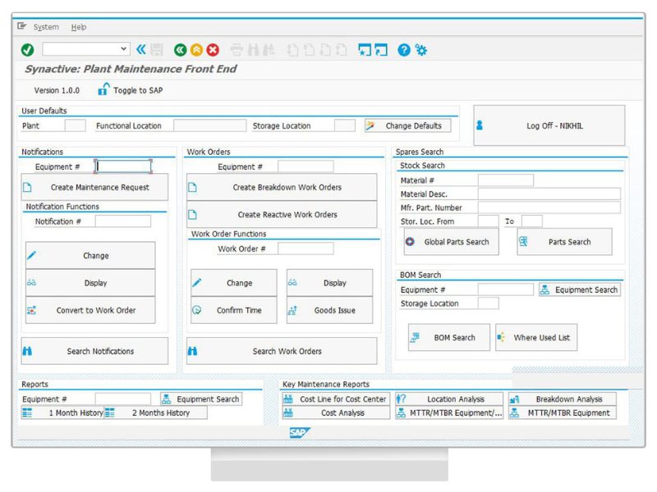Screen dimensions: 657x492
Task: Click the menu window icon beside System
Action: tap(22, 26)
